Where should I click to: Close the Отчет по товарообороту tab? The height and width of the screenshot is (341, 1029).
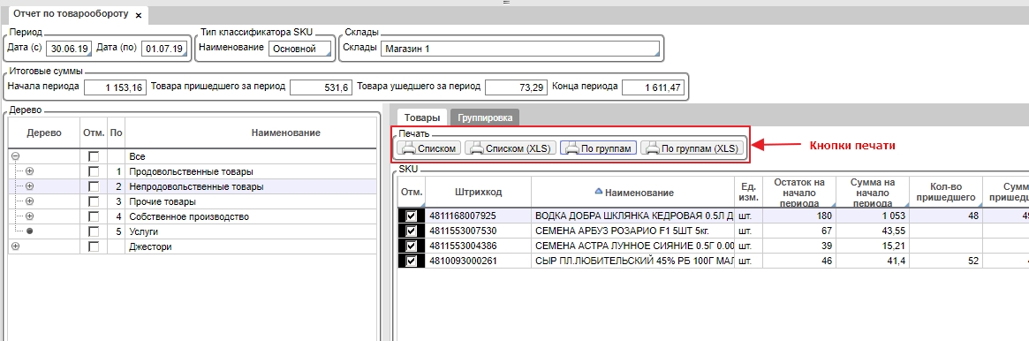click(138, 14)
